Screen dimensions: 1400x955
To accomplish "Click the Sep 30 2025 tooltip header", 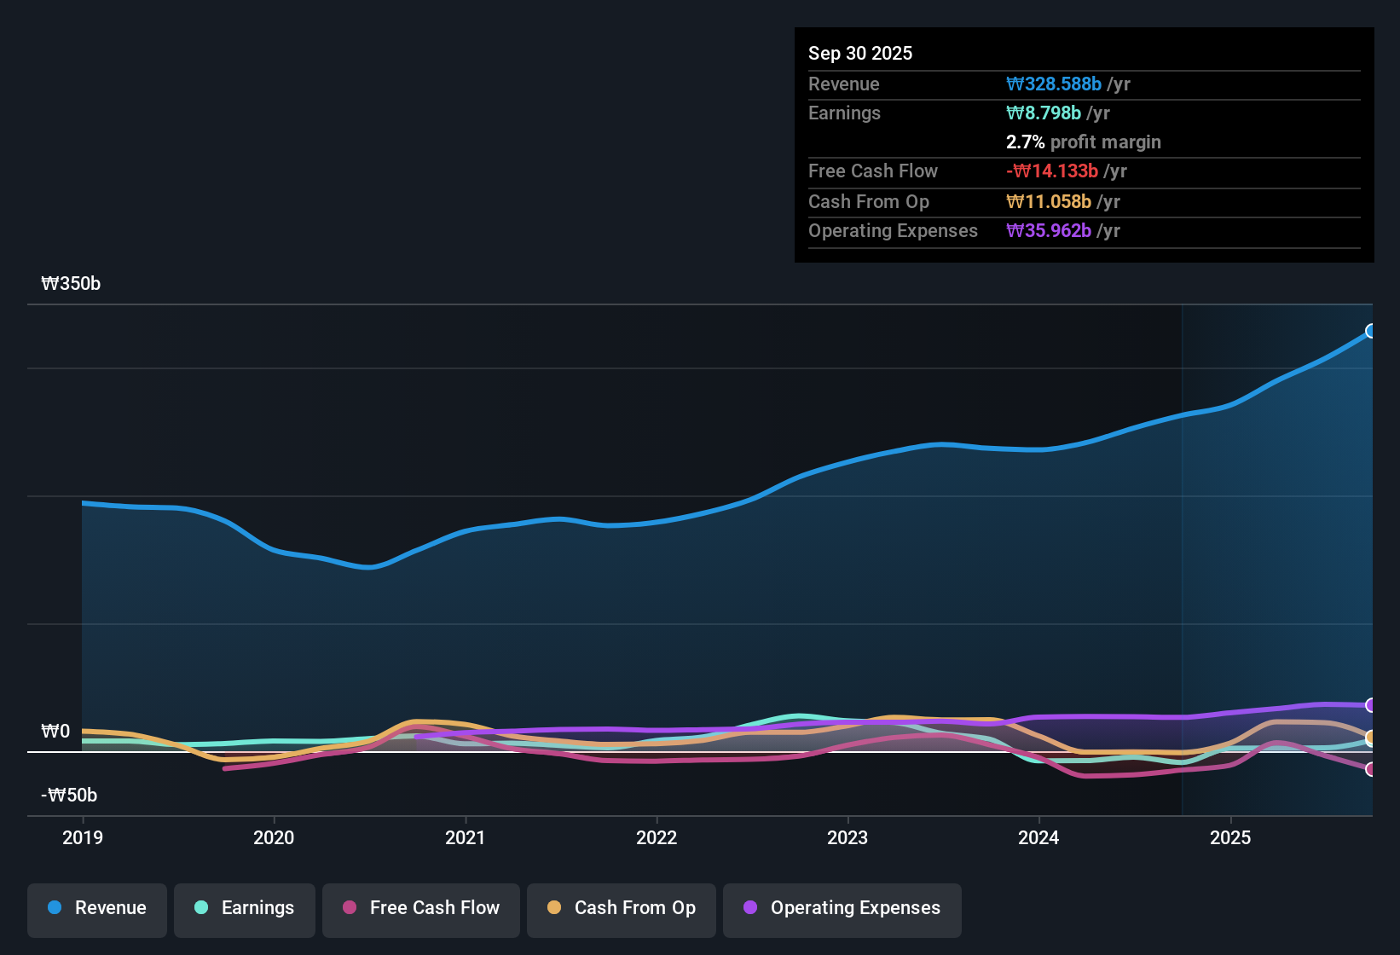I will [860, 53].
